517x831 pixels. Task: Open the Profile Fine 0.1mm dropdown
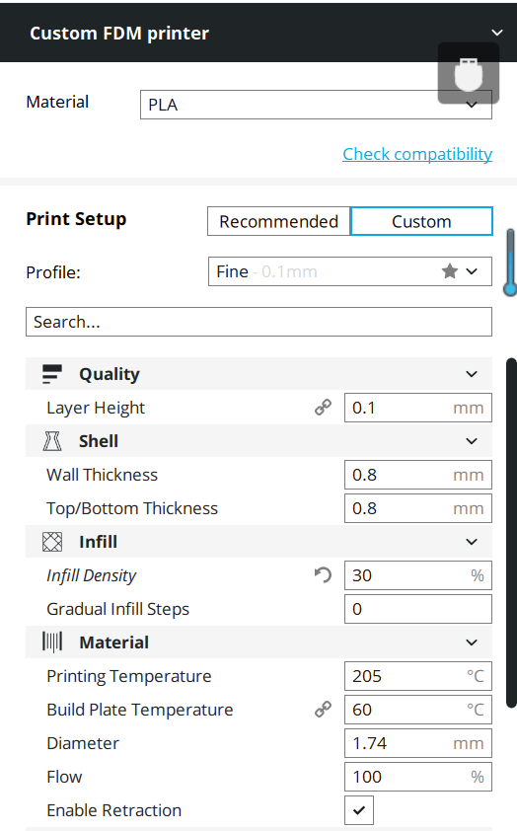(350, 271)
